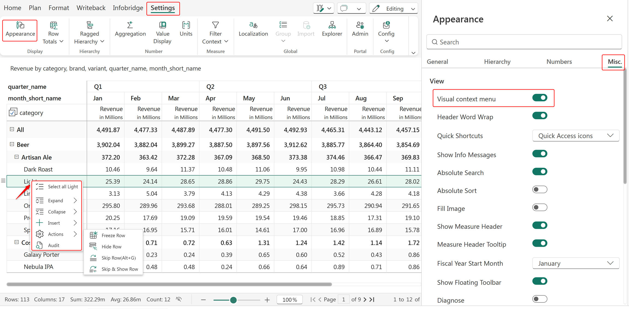Image resolution: width=629 pixels, height=309 pixels.
Task: Open the Fiscal Year Start Month dropdown
Action: tap(575, 263)
